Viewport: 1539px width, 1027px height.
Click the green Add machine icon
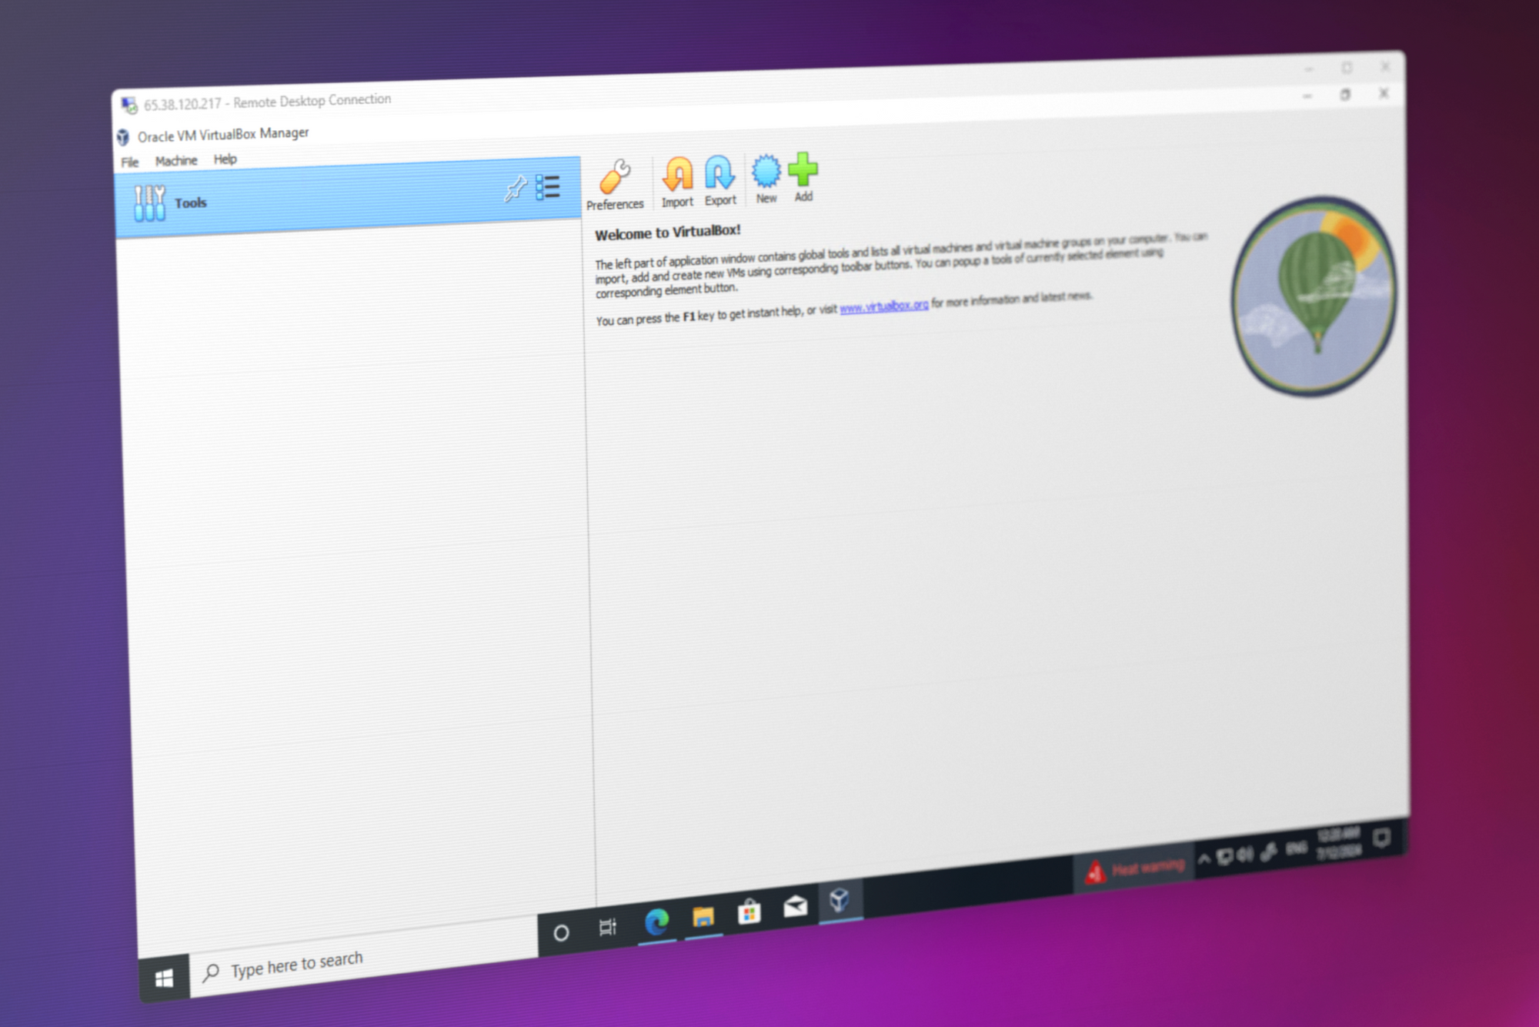point(803,176)
